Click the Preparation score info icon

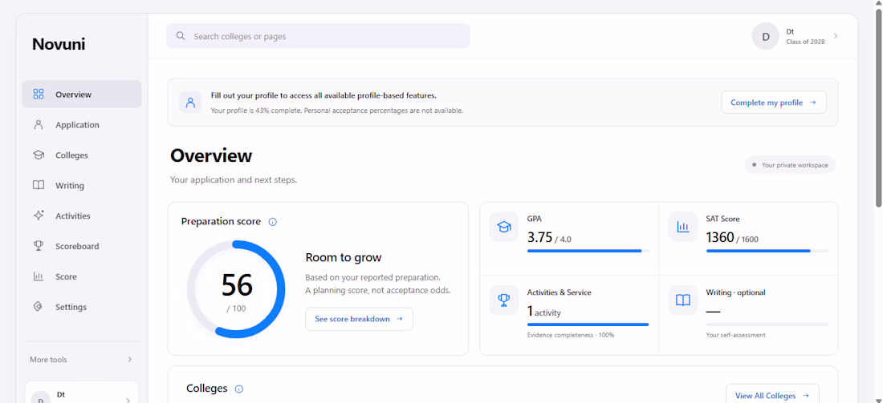tap(273, 222)
